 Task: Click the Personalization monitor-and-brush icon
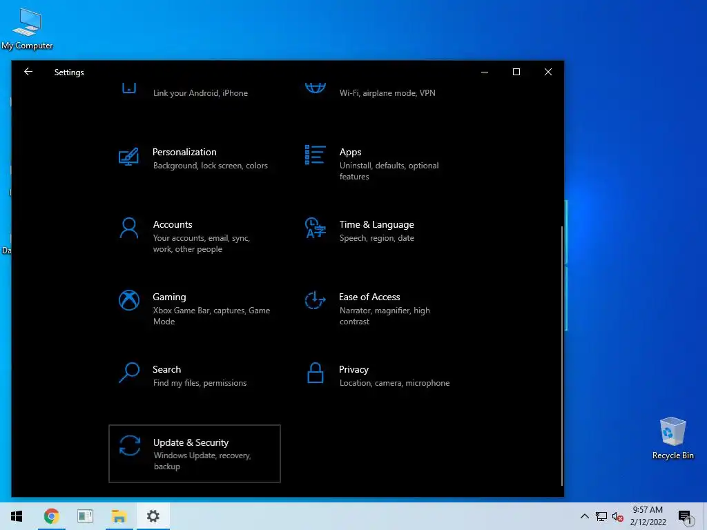point(128,157)
